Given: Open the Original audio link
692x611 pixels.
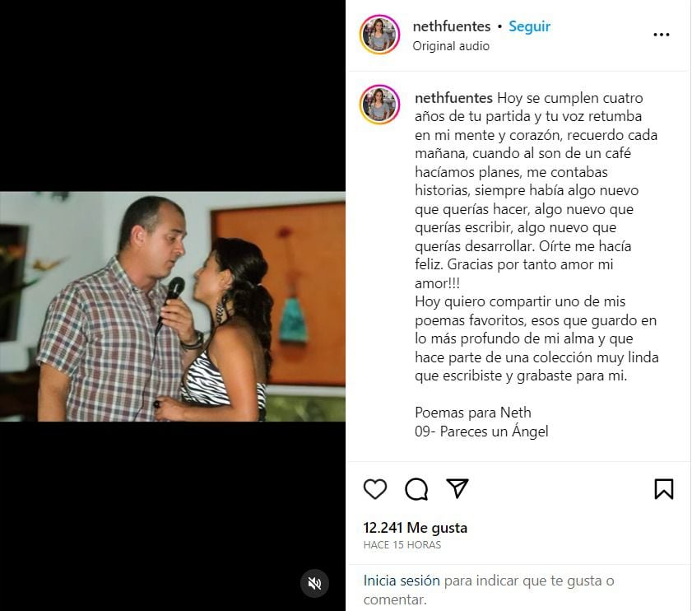Looking at the screenshot, I should coord(451,46).
